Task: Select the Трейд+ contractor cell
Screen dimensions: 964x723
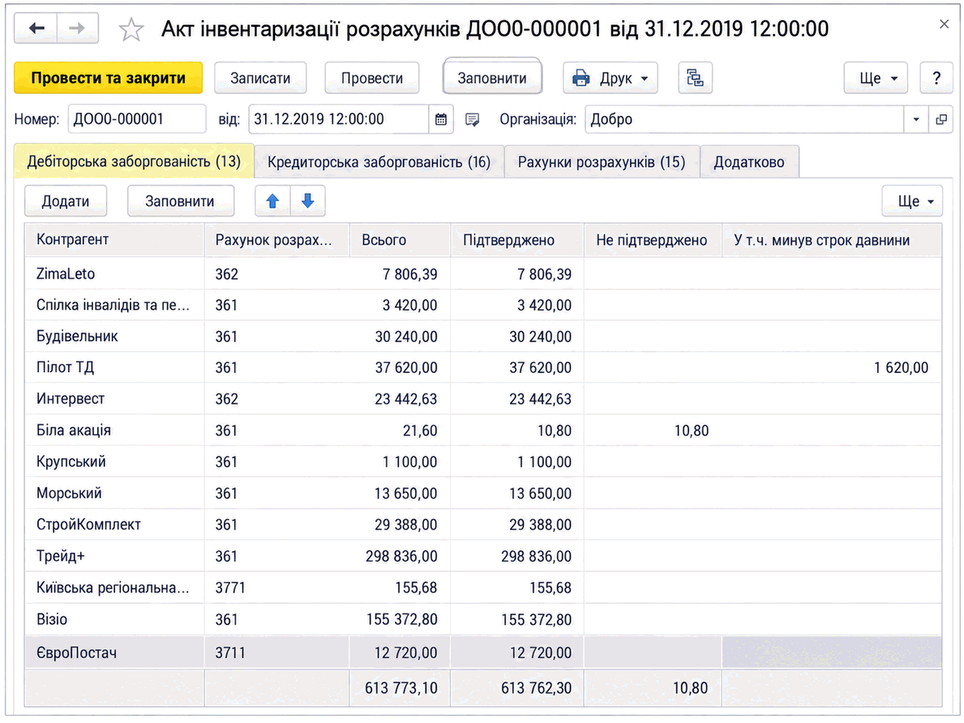Action: coord(114,556)
